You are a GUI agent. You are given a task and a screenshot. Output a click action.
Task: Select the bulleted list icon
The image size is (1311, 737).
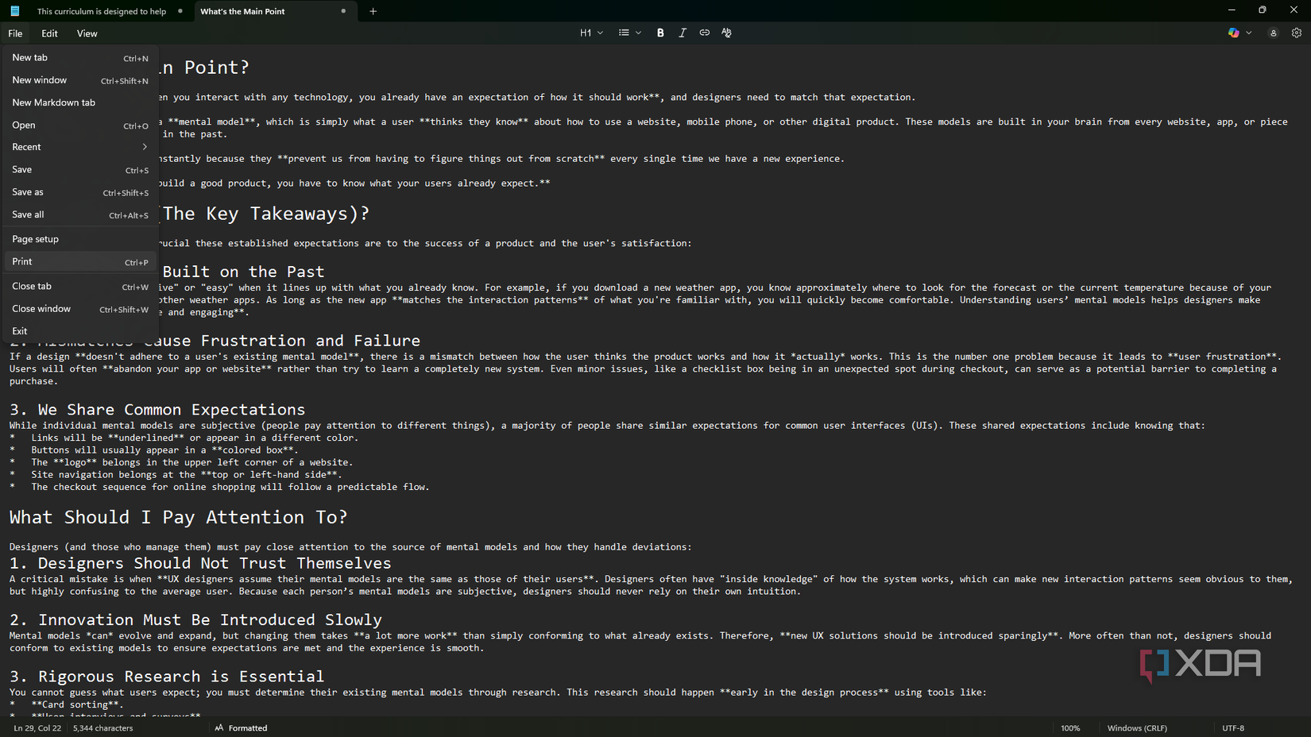[623, 33]
